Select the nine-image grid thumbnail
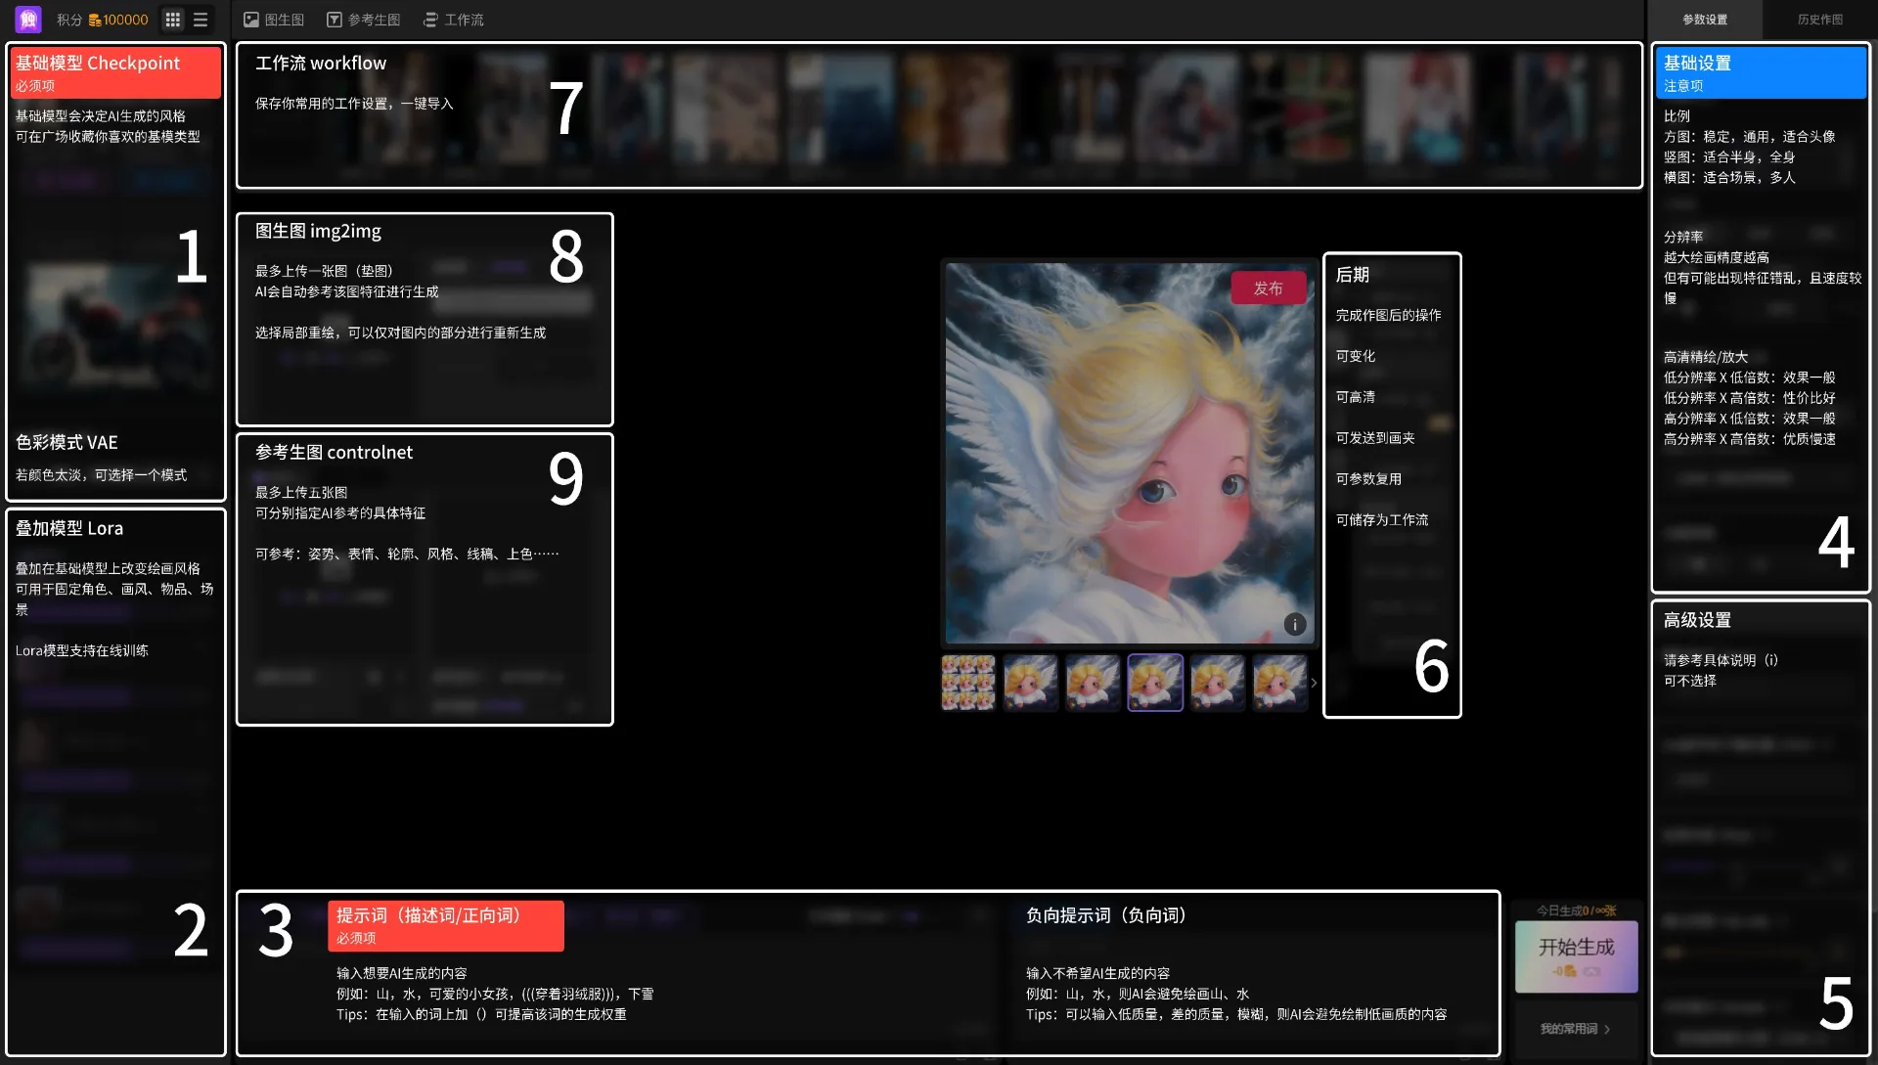 click(x=968, y=682)
